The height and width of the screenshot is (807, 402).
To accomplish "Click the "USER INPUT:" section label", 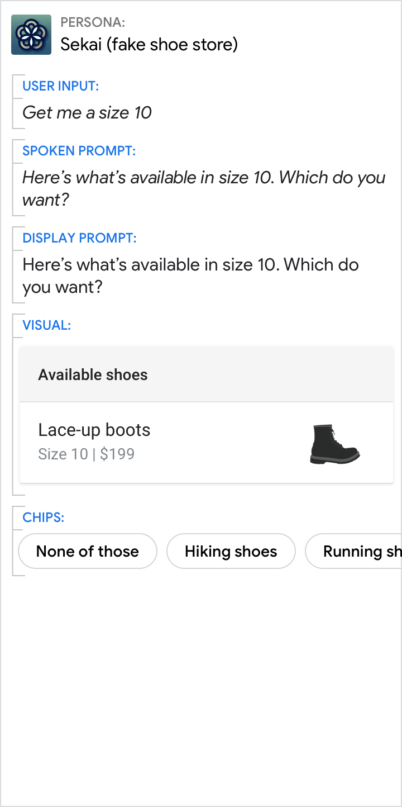I will [x=61, y=86].
